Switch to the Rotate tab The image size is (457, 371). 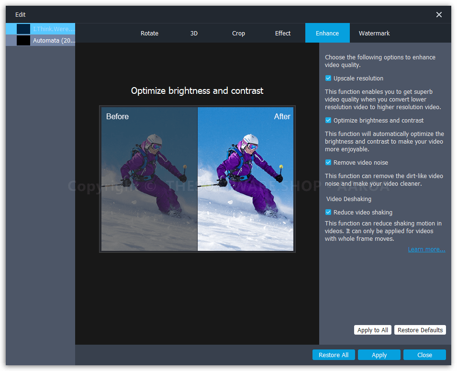(x=149, y=33)
